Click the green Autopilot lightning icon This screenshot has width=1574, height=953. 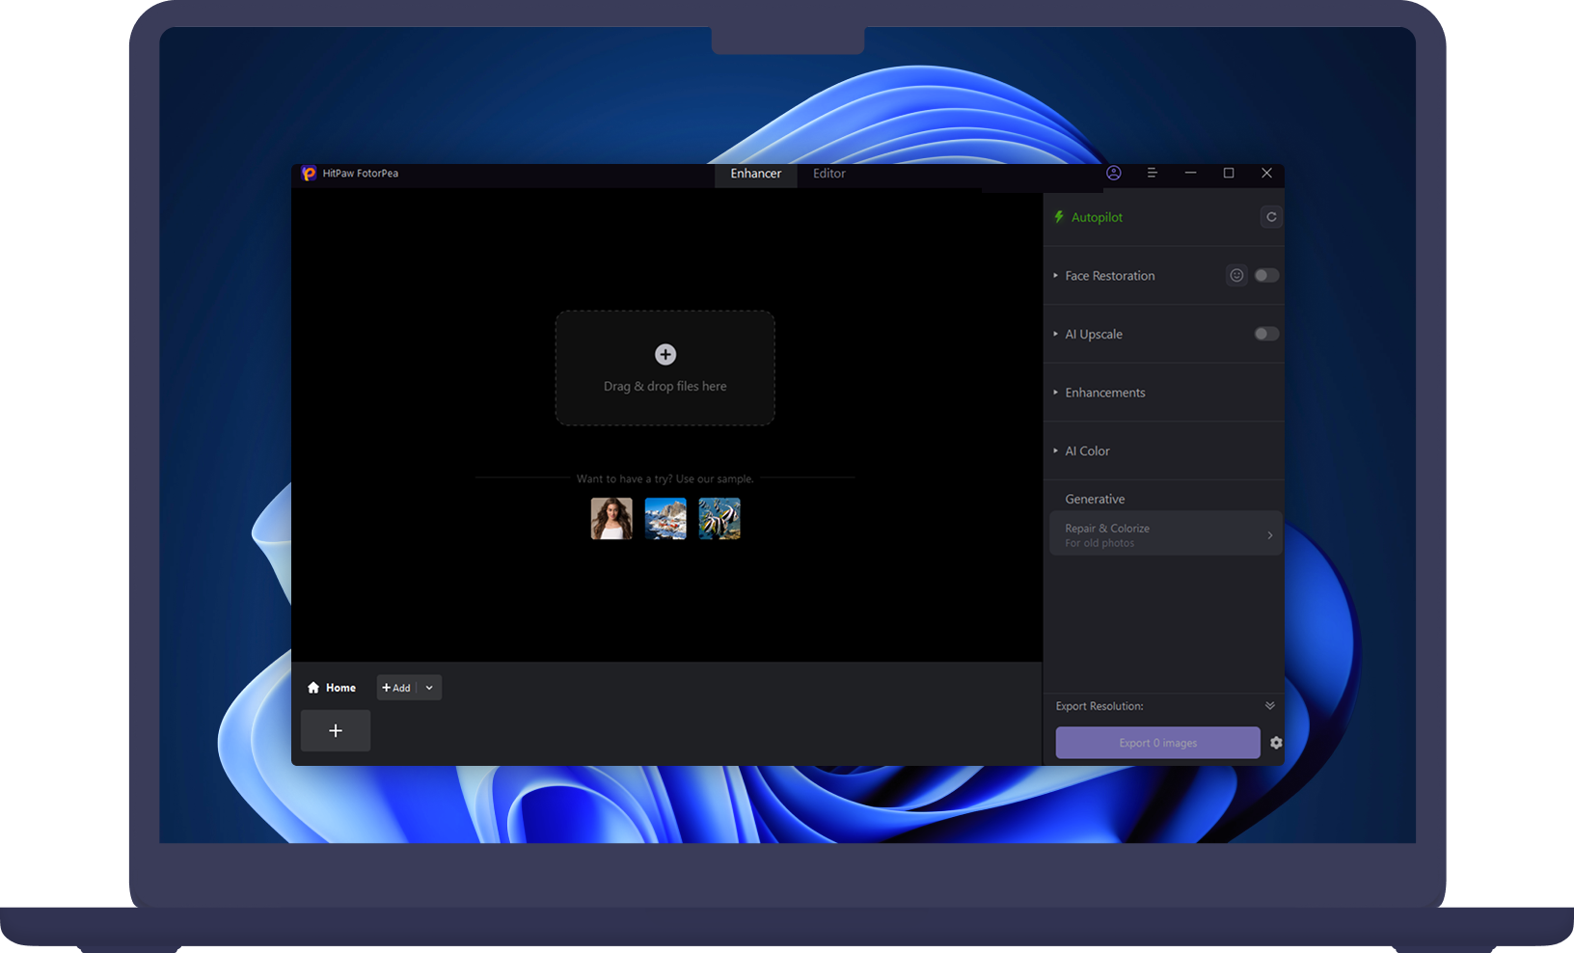(1059, 217)
